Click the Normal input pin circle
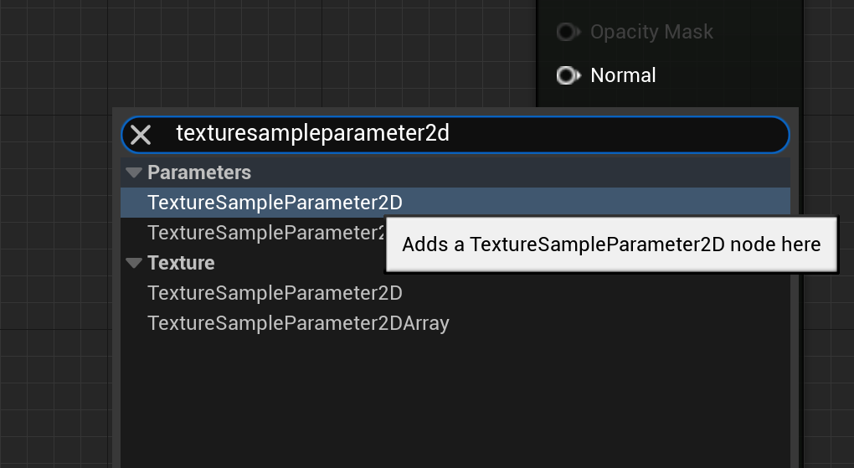 click(567, 75)
